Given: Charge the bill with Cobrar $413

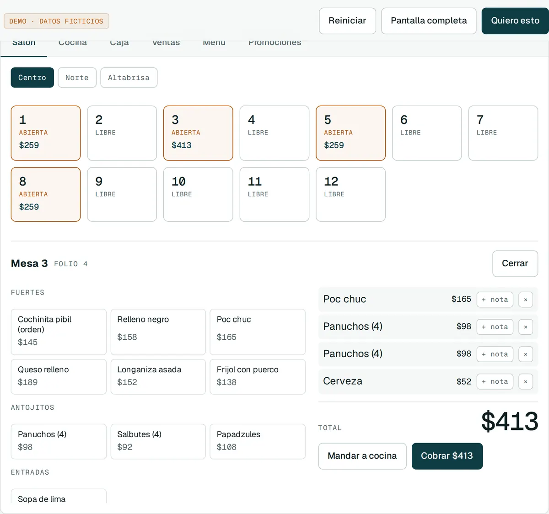Looking at the screenshot, I should 447,456.
